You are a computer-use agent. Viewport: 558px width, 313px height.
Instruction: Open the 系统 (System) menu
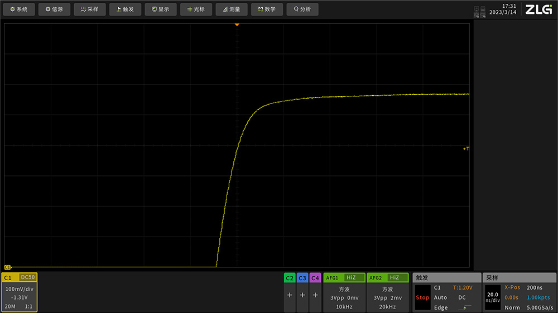(x=19, y=9)
